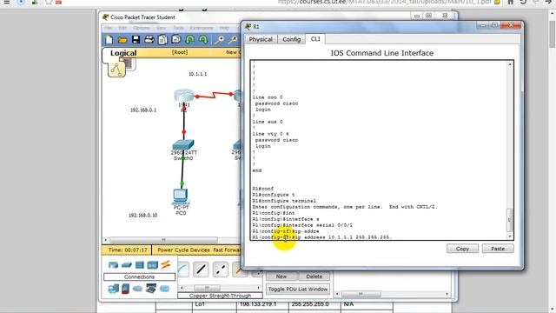Screen dimensions: 556x313
Task: Click the green Redo arrow icon
Action: click(x=203, y=39)
